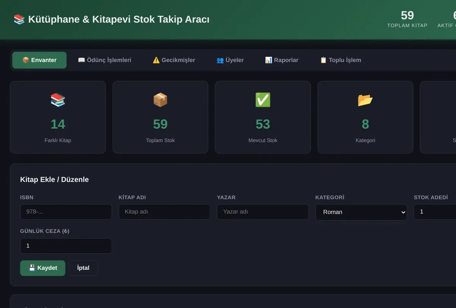This screenshot has width=456, height=308.
Task: Click the Farklı Kitap value 14
Action: (58, 124)
